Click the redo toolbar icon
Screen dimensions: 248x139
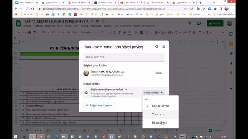pyautogui.click(x=24, y=32)
